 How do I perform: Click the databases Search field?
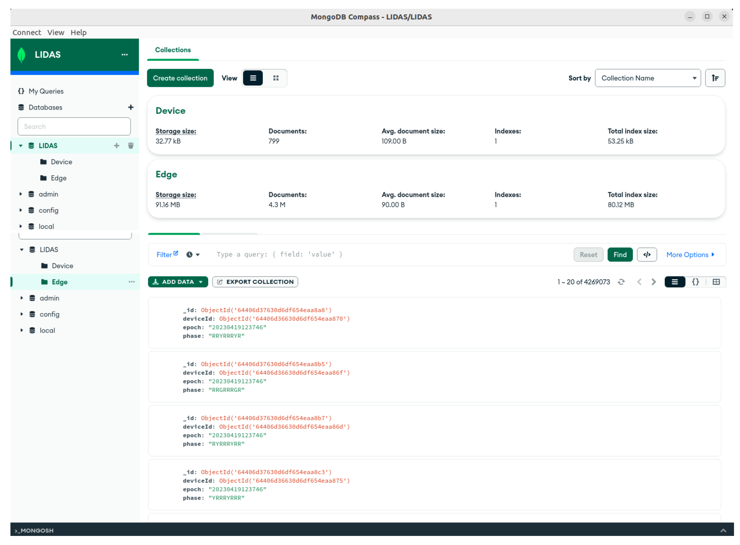(74, 126)
